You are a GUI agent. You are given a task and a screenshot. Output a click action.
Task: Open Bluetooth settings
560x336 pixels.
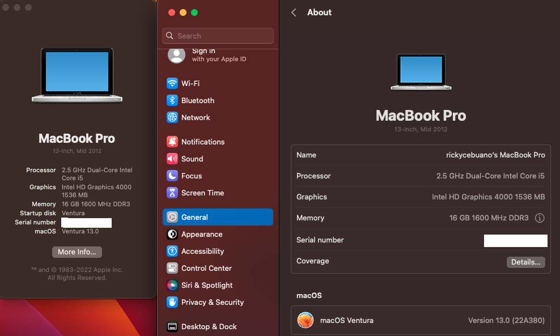pyautogui.click(x=197, y=100)
